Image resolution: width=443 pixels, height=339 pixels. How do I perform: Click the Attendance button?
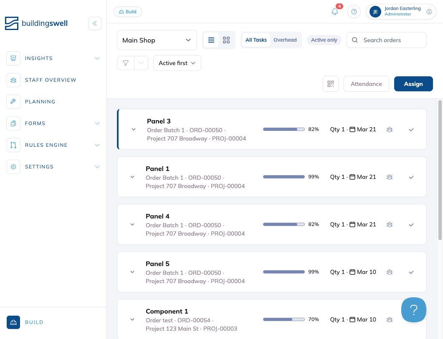[366, 84]
